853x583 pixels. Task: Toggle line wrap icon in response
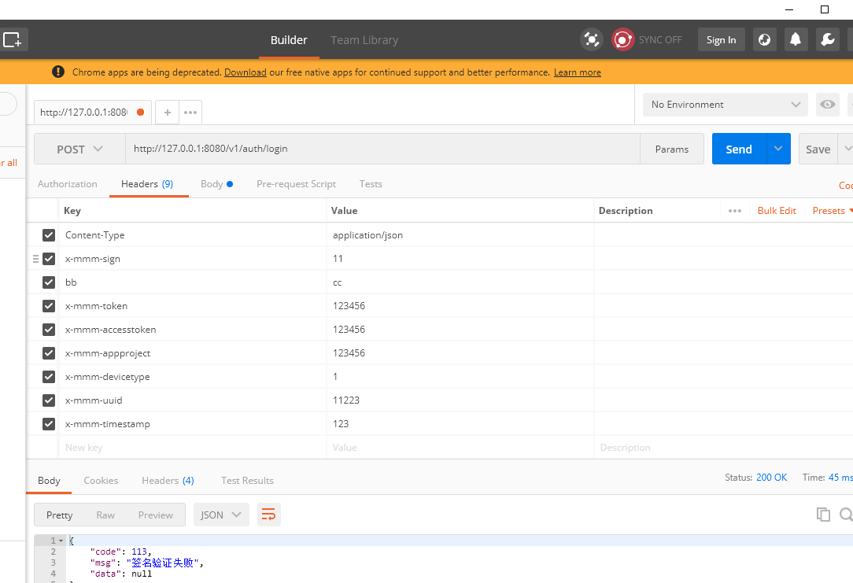tap(269, 515)
